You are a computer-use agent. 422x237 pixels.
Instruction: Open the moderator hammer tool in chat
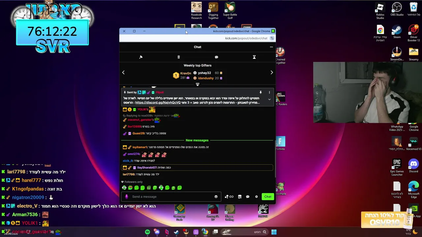coord(141,57)
